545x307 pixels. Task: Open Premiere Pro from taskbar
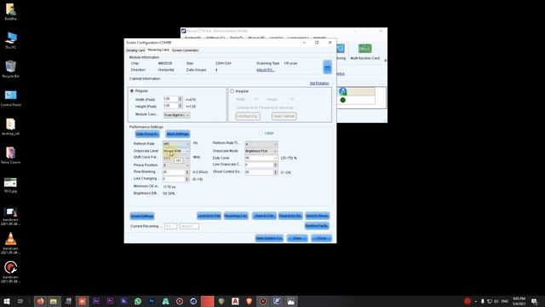point(110,301)
